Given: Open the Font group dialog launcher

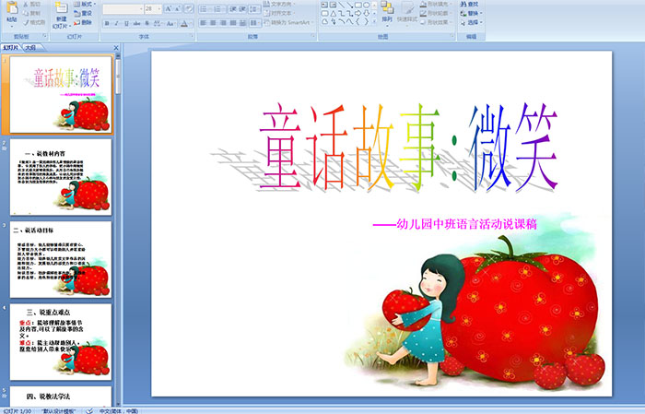Looking at the screenshot, I should (192, 36).
